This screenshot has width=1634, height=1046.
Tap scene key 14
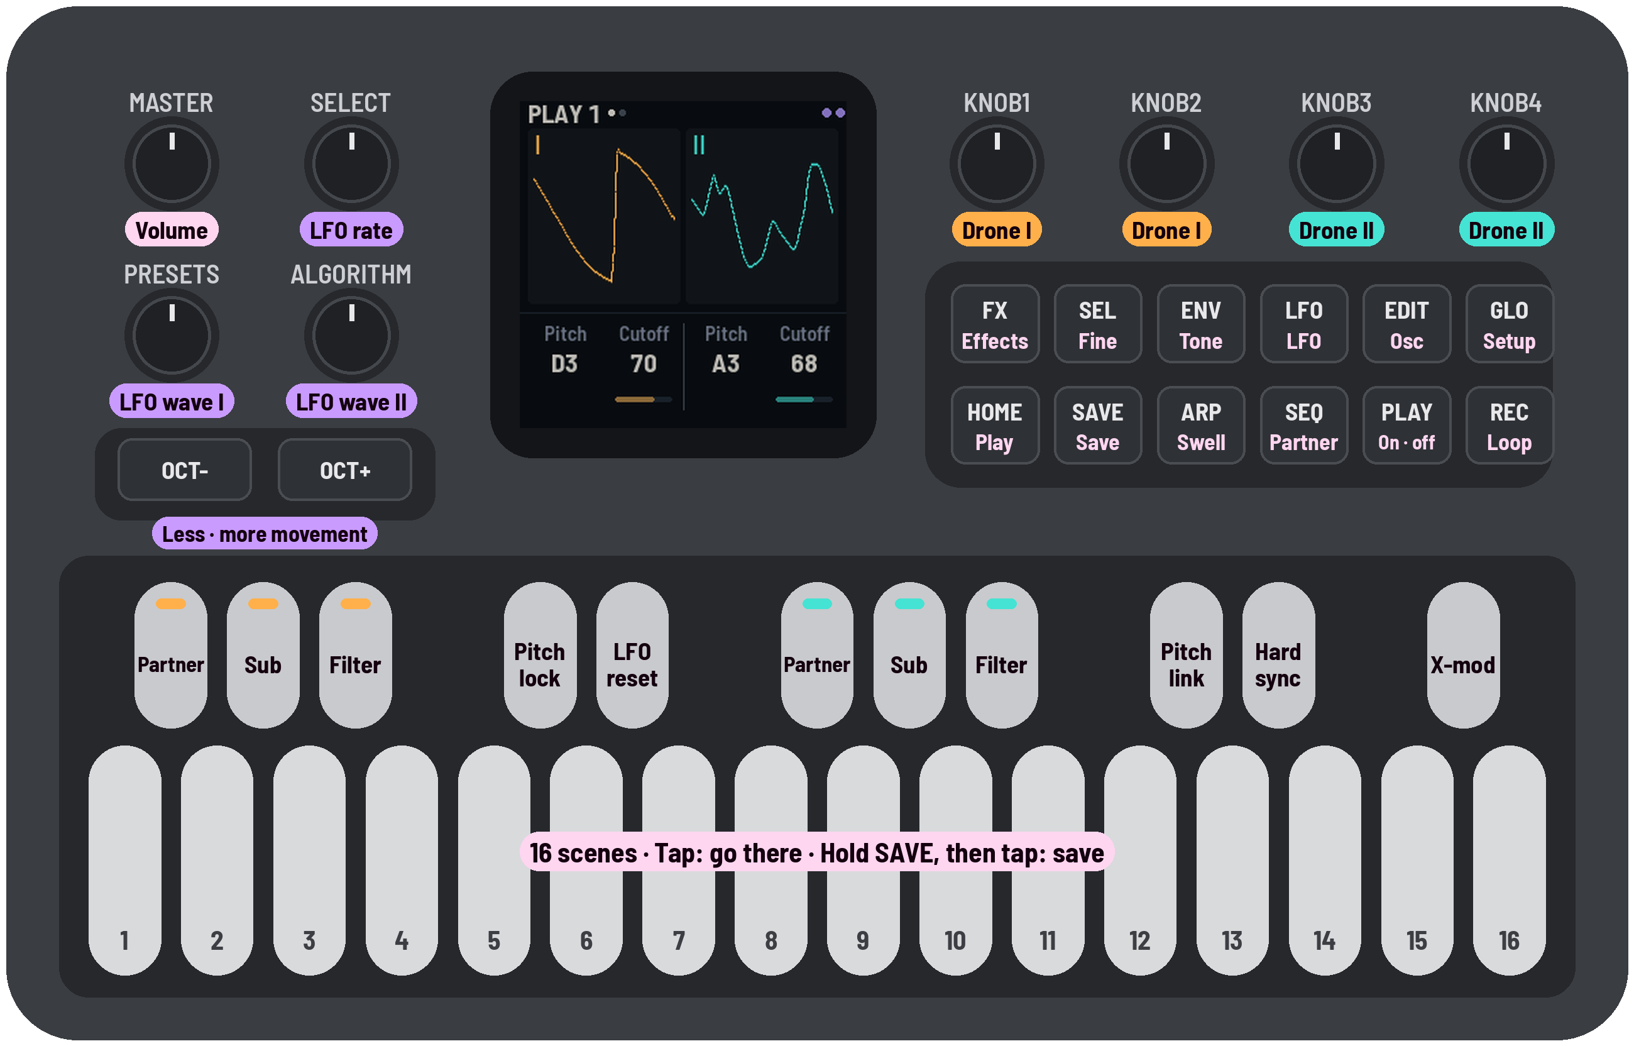[1324, 860]
